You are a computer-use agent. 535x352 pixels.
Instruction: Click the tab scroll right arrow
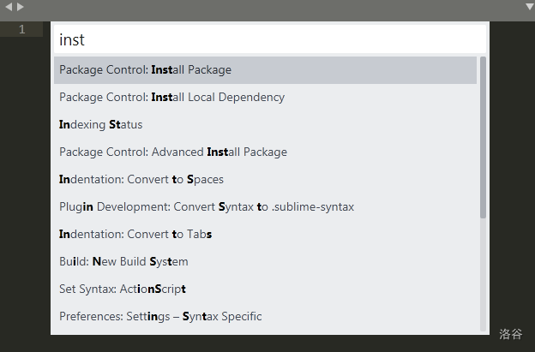click(x=20, y=7)
